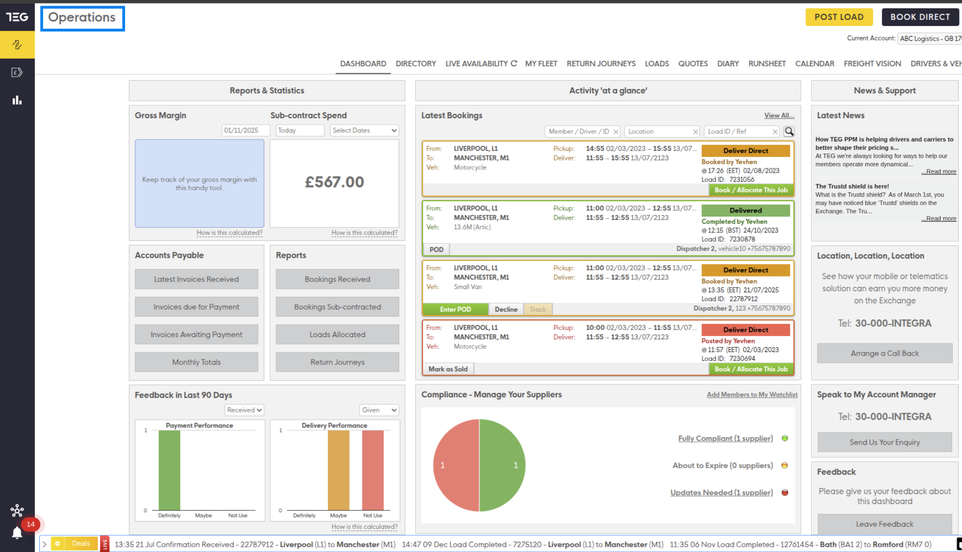962x552 pixels.
Task: Open the exchange arrows sidebar icon
Action: 17,45
